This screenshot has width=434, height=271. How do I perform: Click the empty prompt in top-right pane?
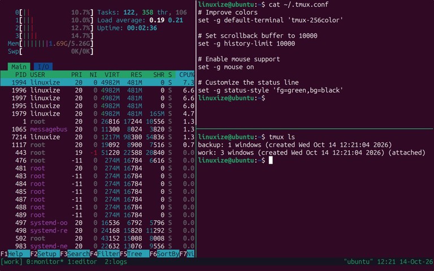tap(231, 98)
